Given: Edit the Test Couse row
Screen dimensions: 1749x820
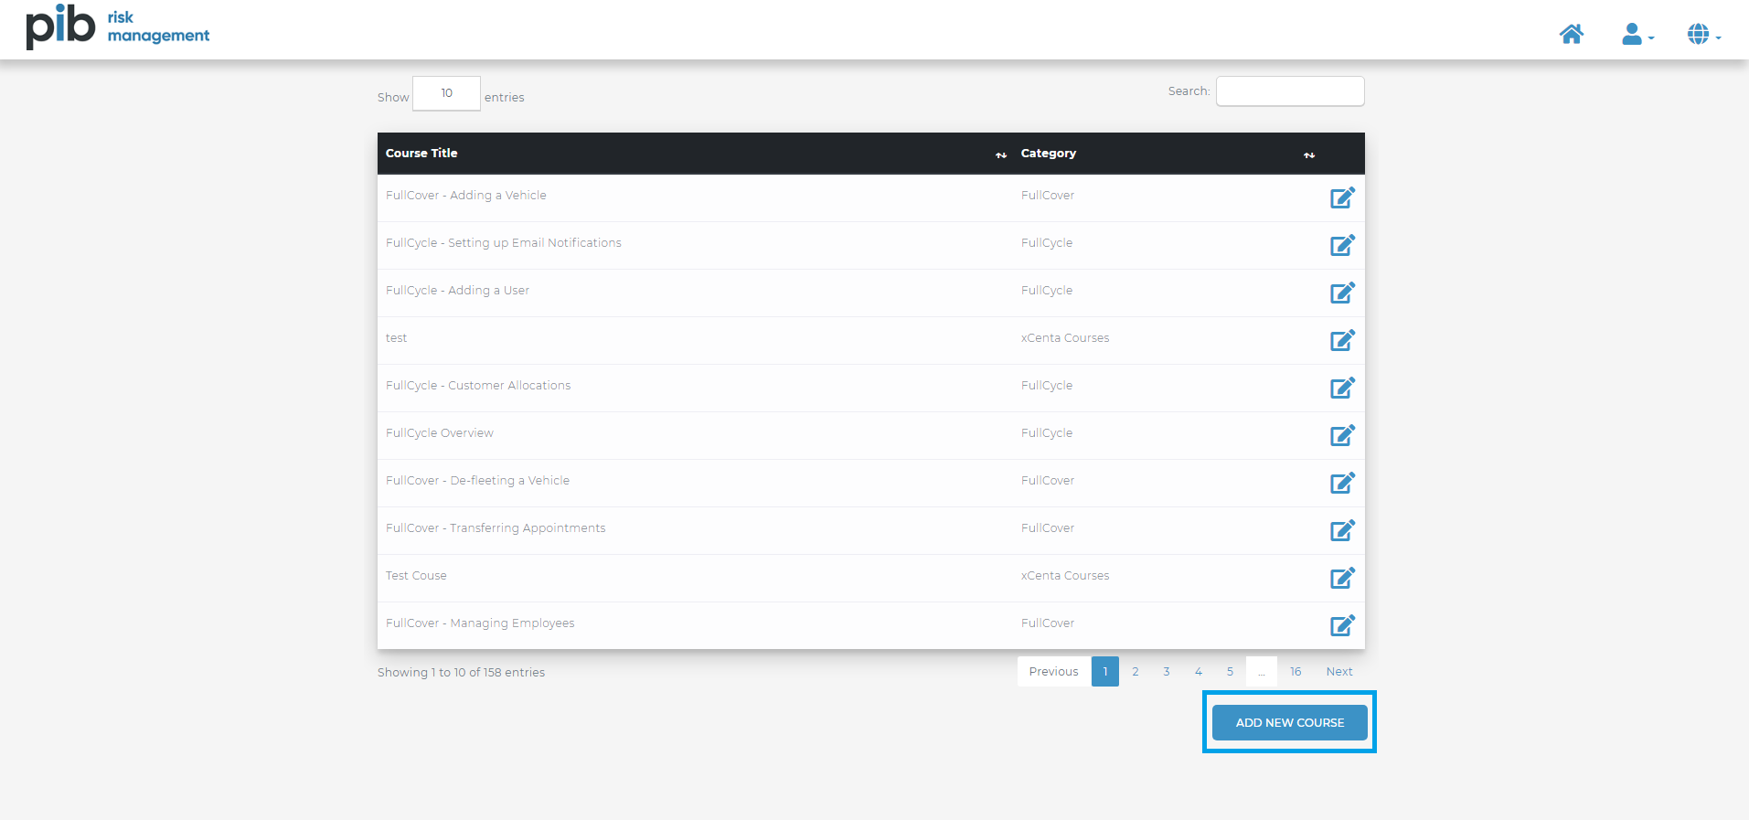Looking at the screenshot, I should pyautogui.click(x=1342, y=578).
